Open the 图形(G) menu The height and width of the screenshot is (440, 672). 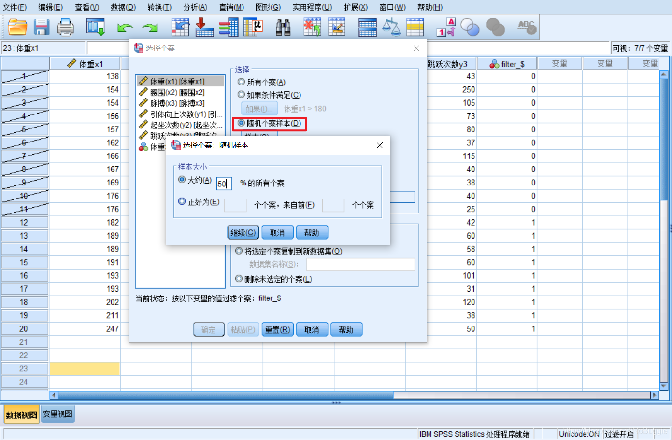(x=268, y=7)
